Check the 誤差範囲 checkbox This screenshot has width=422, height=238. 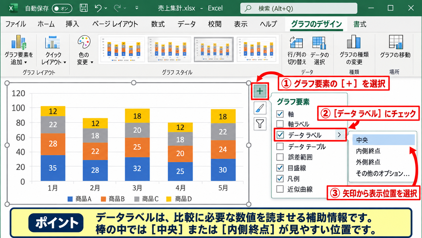click(280, 157)
